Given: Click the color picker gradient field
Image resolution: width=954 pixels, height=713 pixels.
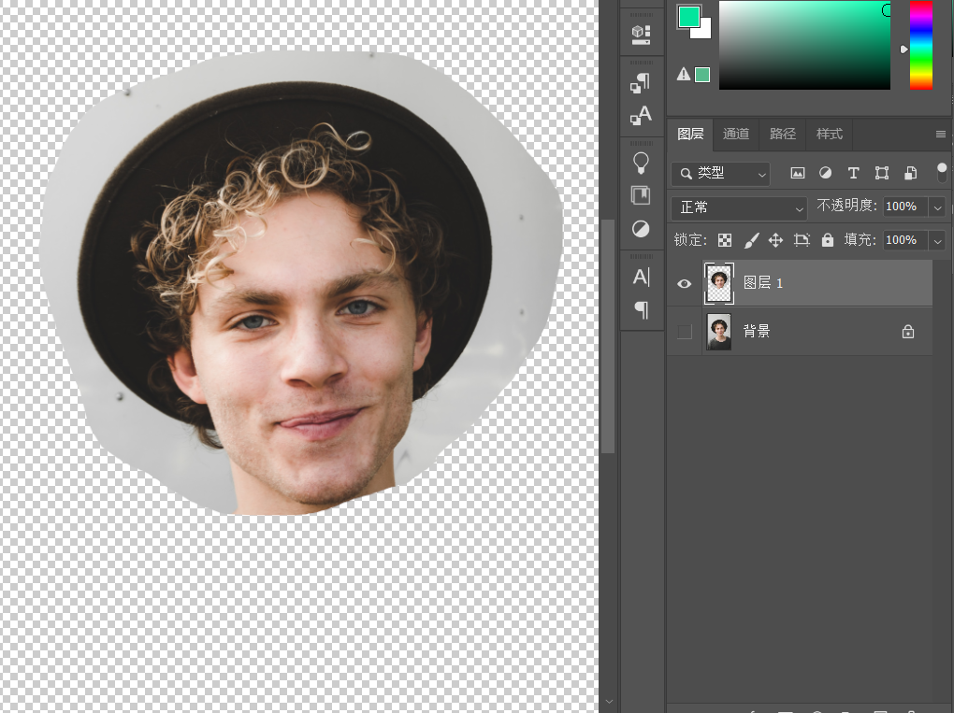Looking at the screenshot, I should 804,45.
